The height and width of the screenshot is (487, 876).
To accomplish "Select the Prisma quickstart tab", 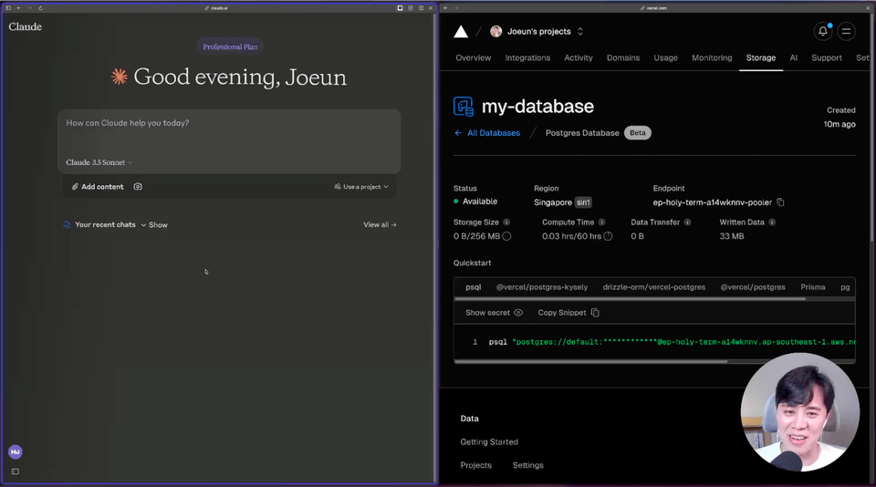I will click(x=813, y=287).
